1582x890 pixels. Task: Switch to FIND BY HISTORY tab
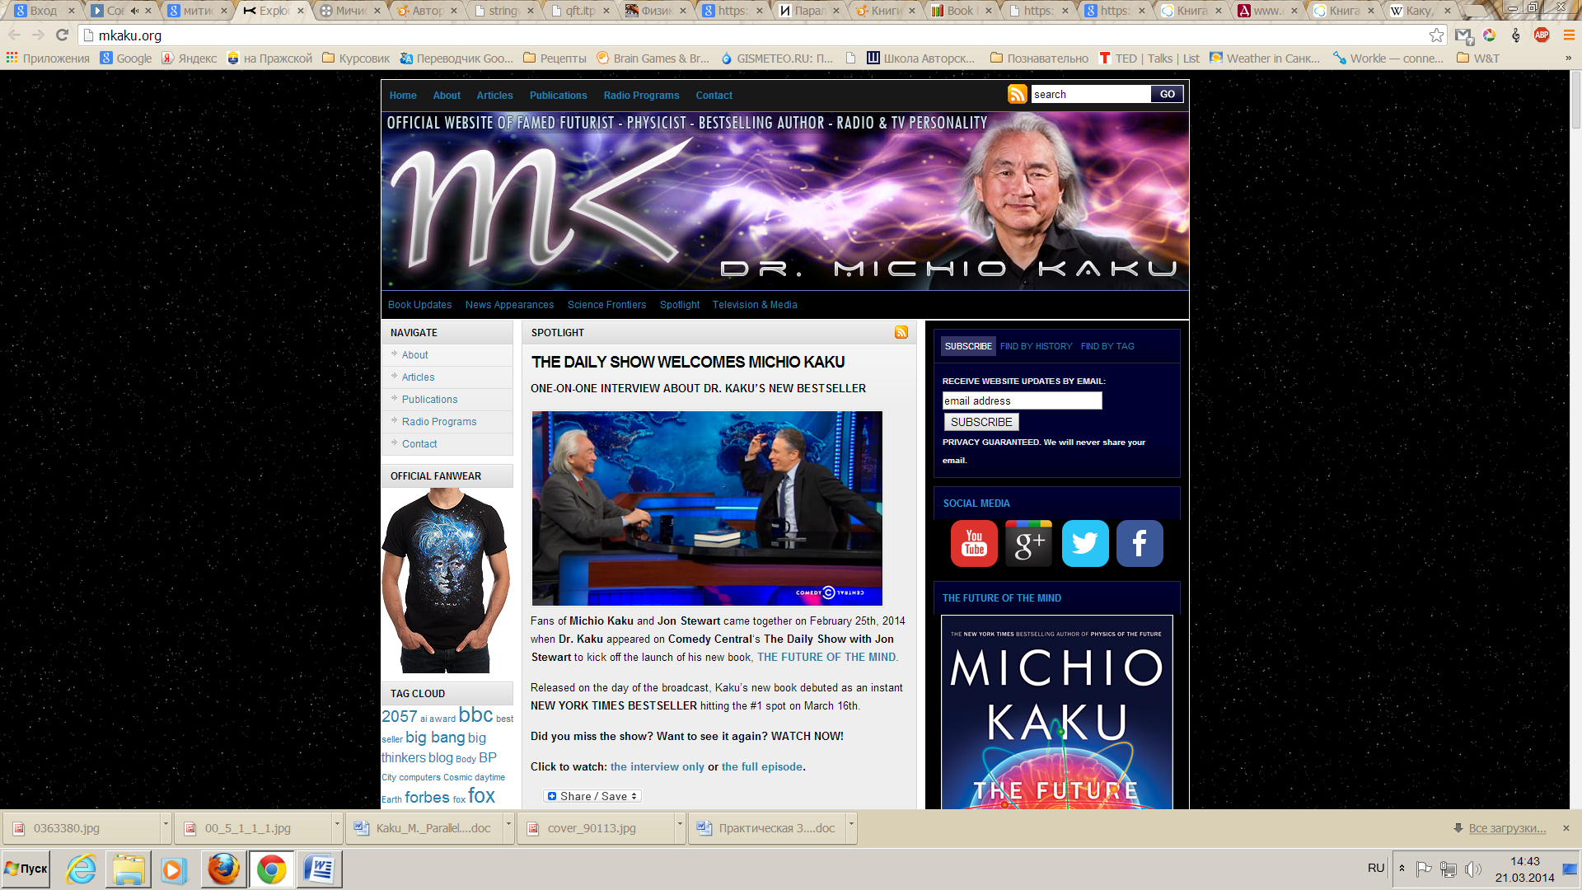1036,346
